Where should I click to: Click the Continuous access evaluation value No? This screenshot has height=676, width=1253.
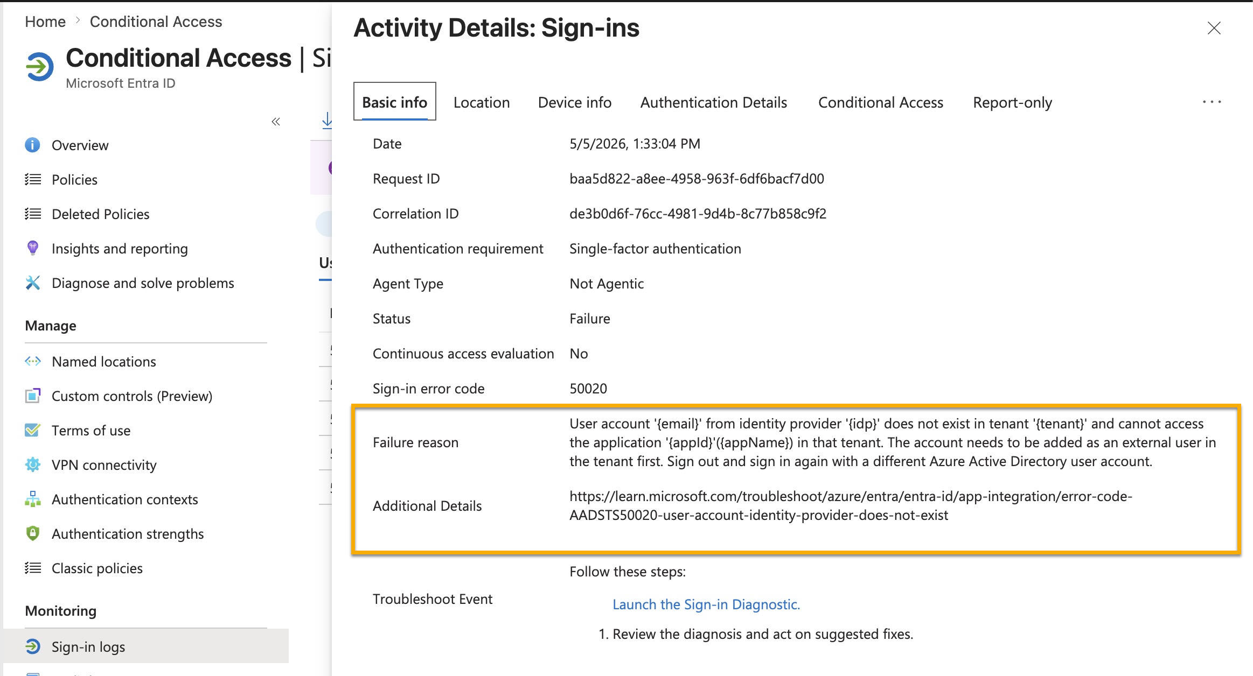pos(579,354)
